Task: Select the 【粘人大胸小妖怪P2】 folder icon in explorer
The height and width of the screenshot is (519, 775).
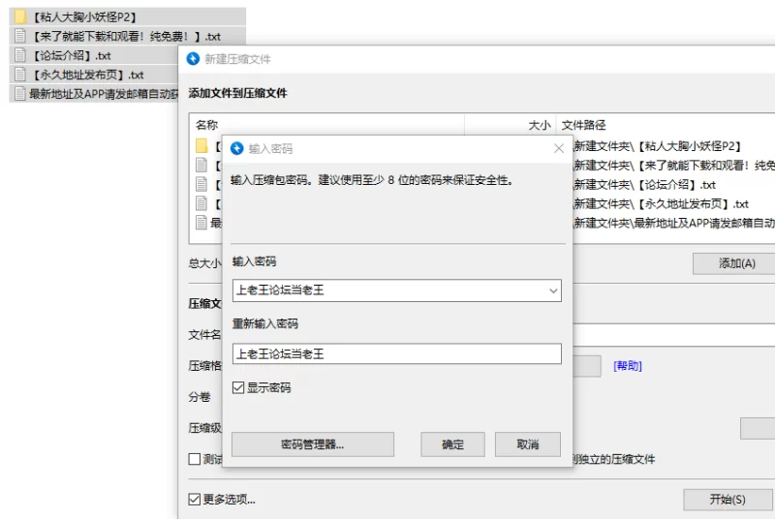Action: coord(20,16)
